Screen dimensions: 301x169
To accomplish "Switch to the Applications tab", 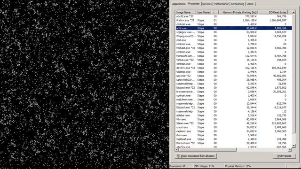I will coord(179,4).
